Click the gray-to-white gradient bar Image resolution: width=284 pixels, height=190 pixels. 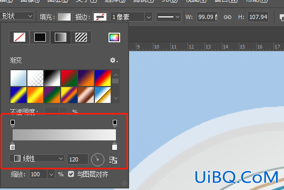(64, 135)
